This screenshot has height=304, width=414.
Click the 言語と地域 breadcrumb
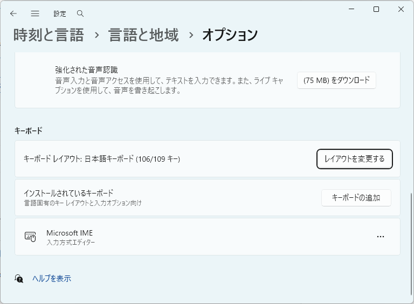click(x=143, y=35)
